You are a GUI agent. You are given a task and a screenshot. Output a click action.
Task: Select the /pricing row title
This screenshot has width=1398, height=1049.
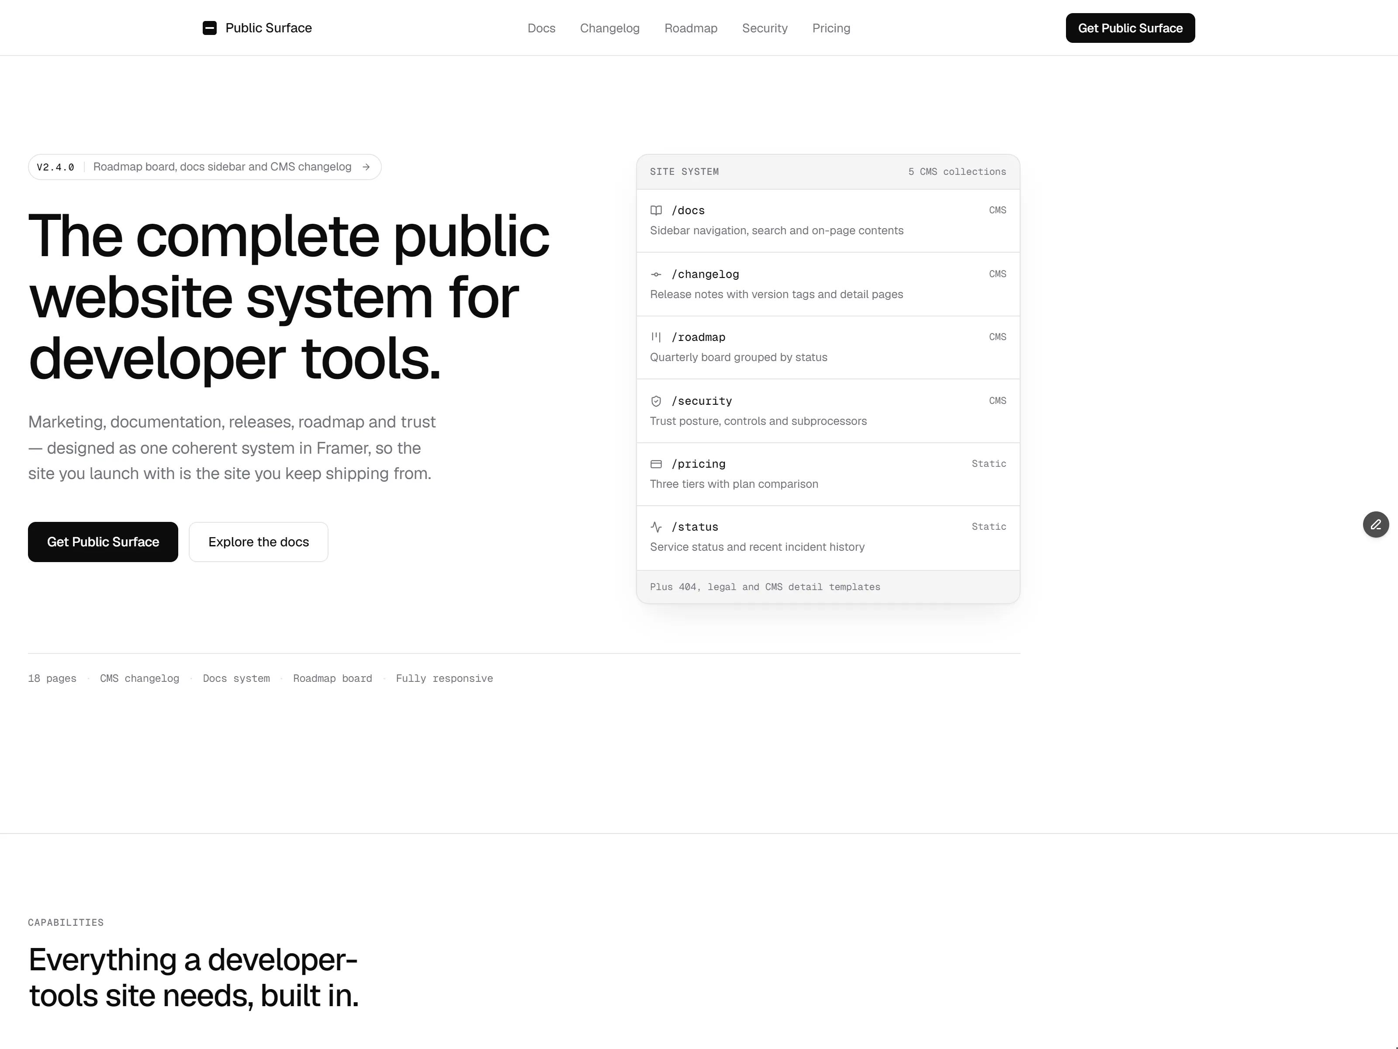point(699,464)
